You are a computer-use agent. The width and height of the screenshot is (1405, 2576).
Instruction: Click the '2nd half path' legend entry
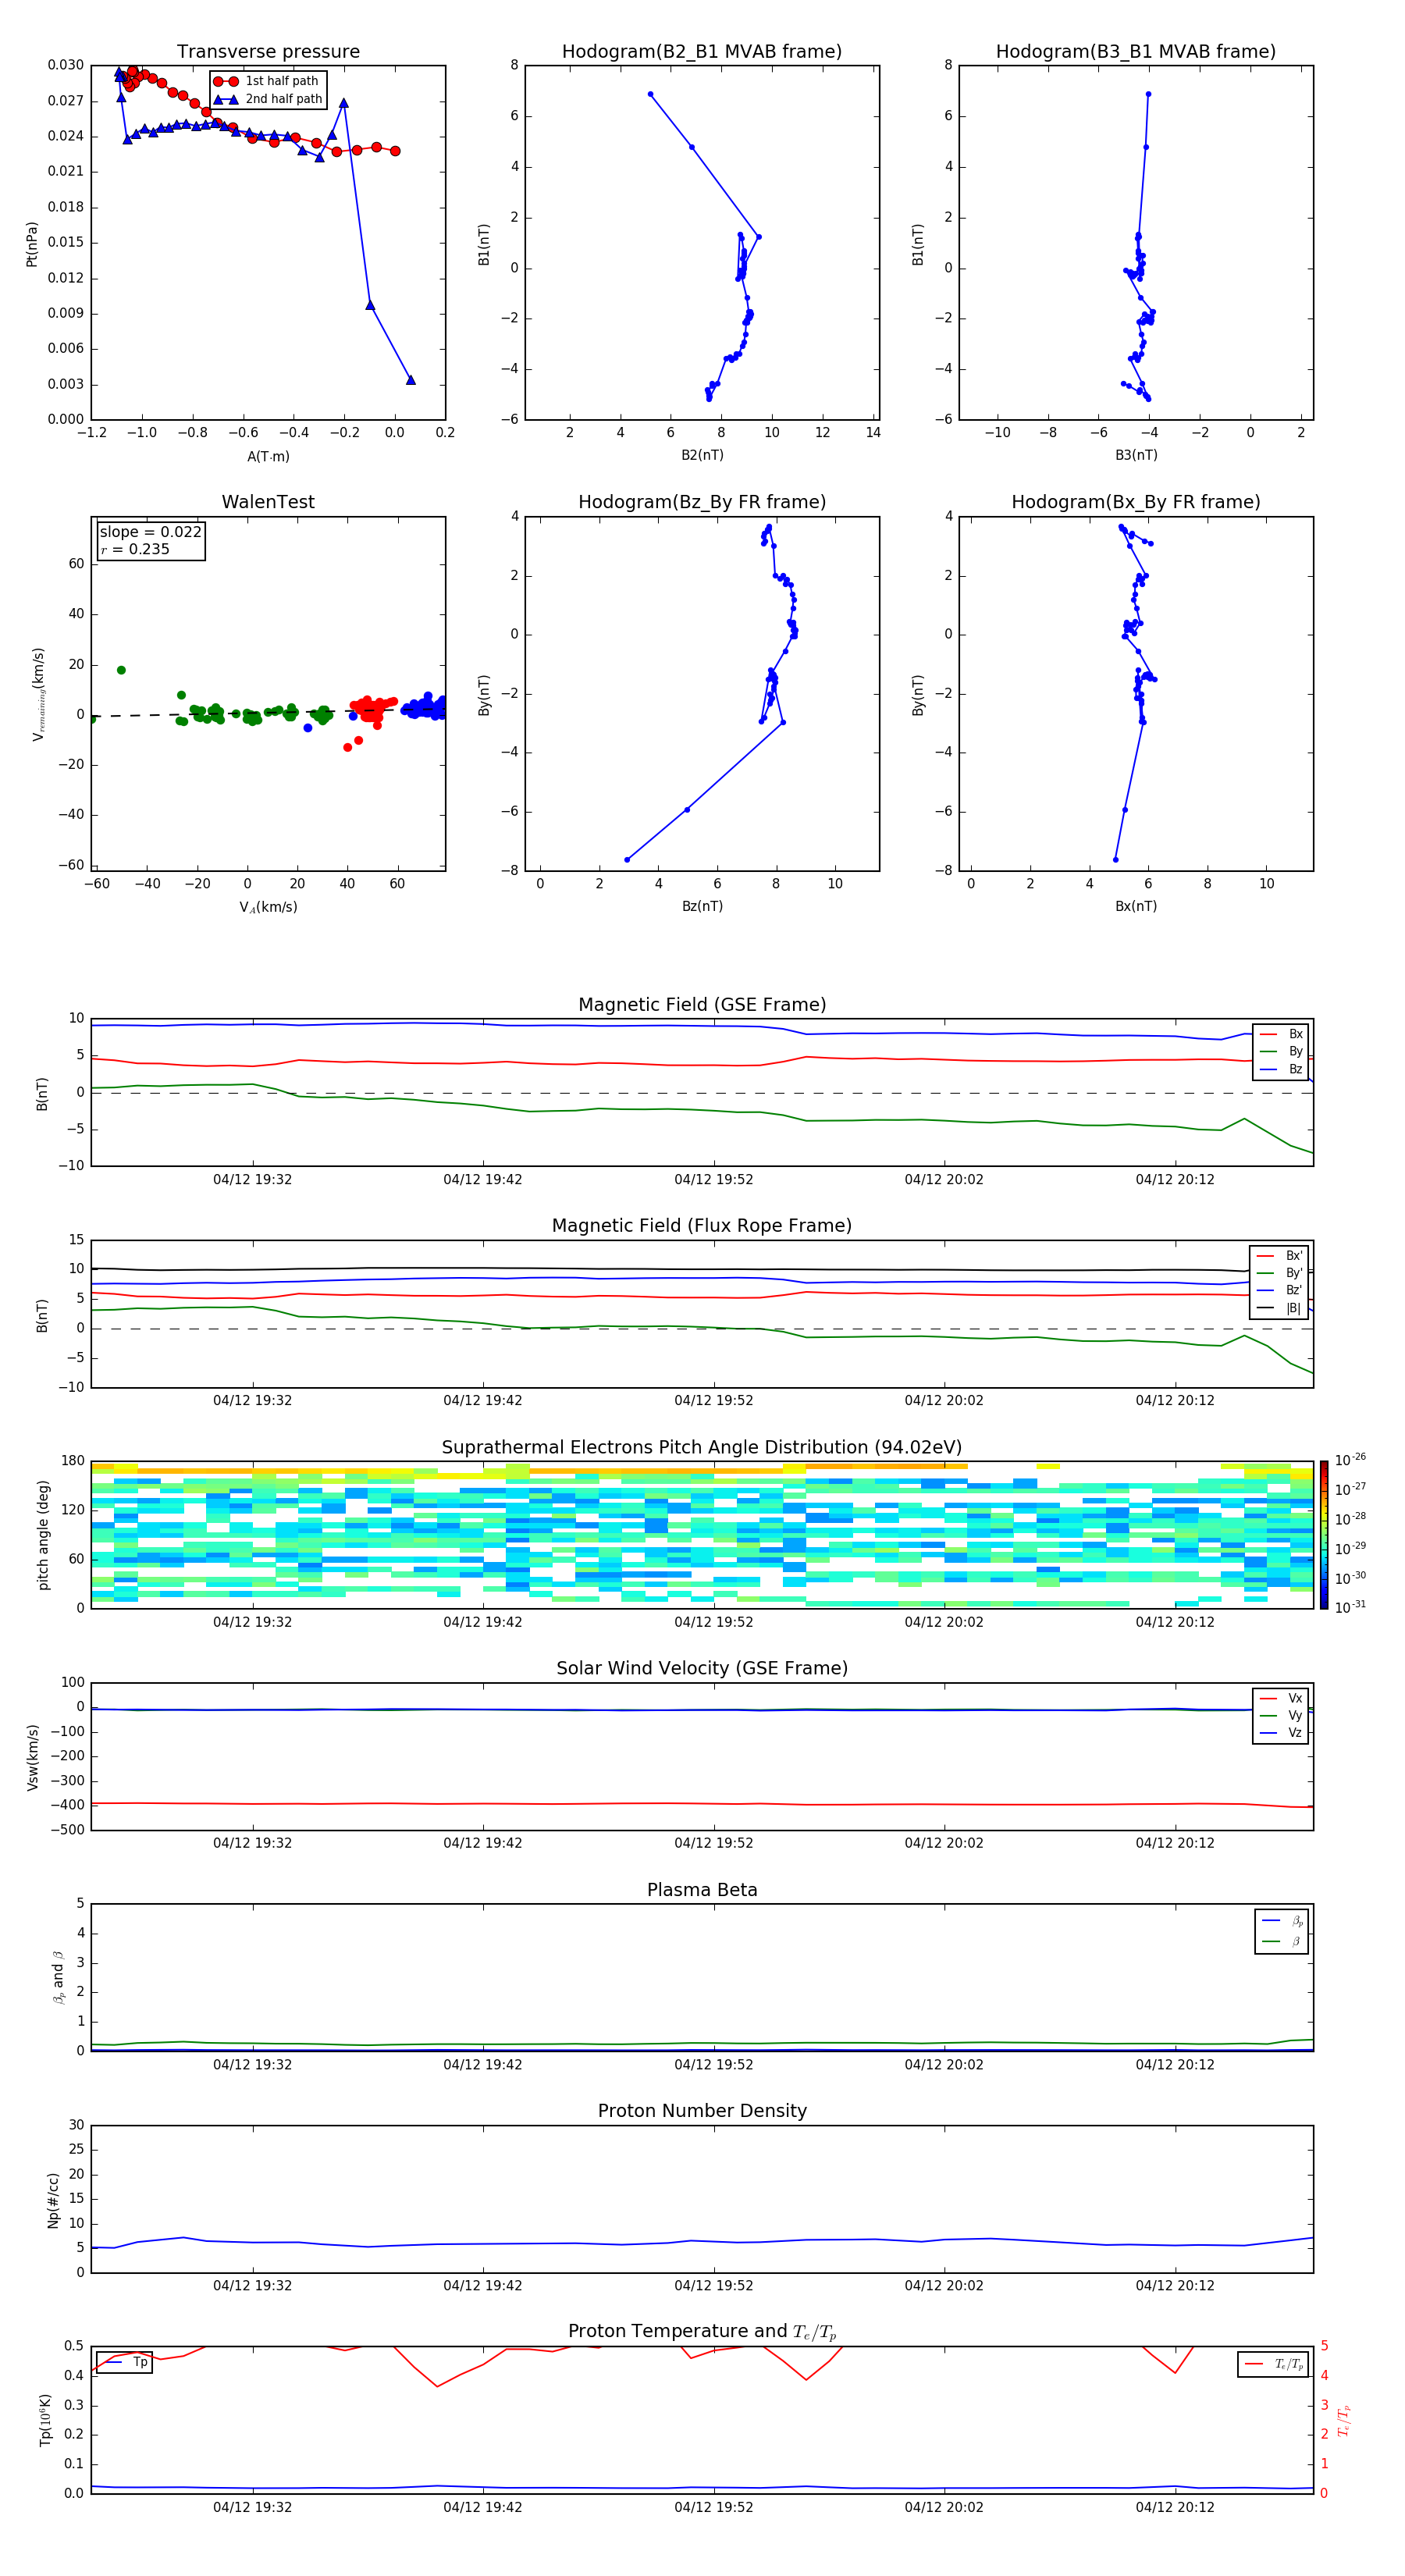tap(268, 99)
